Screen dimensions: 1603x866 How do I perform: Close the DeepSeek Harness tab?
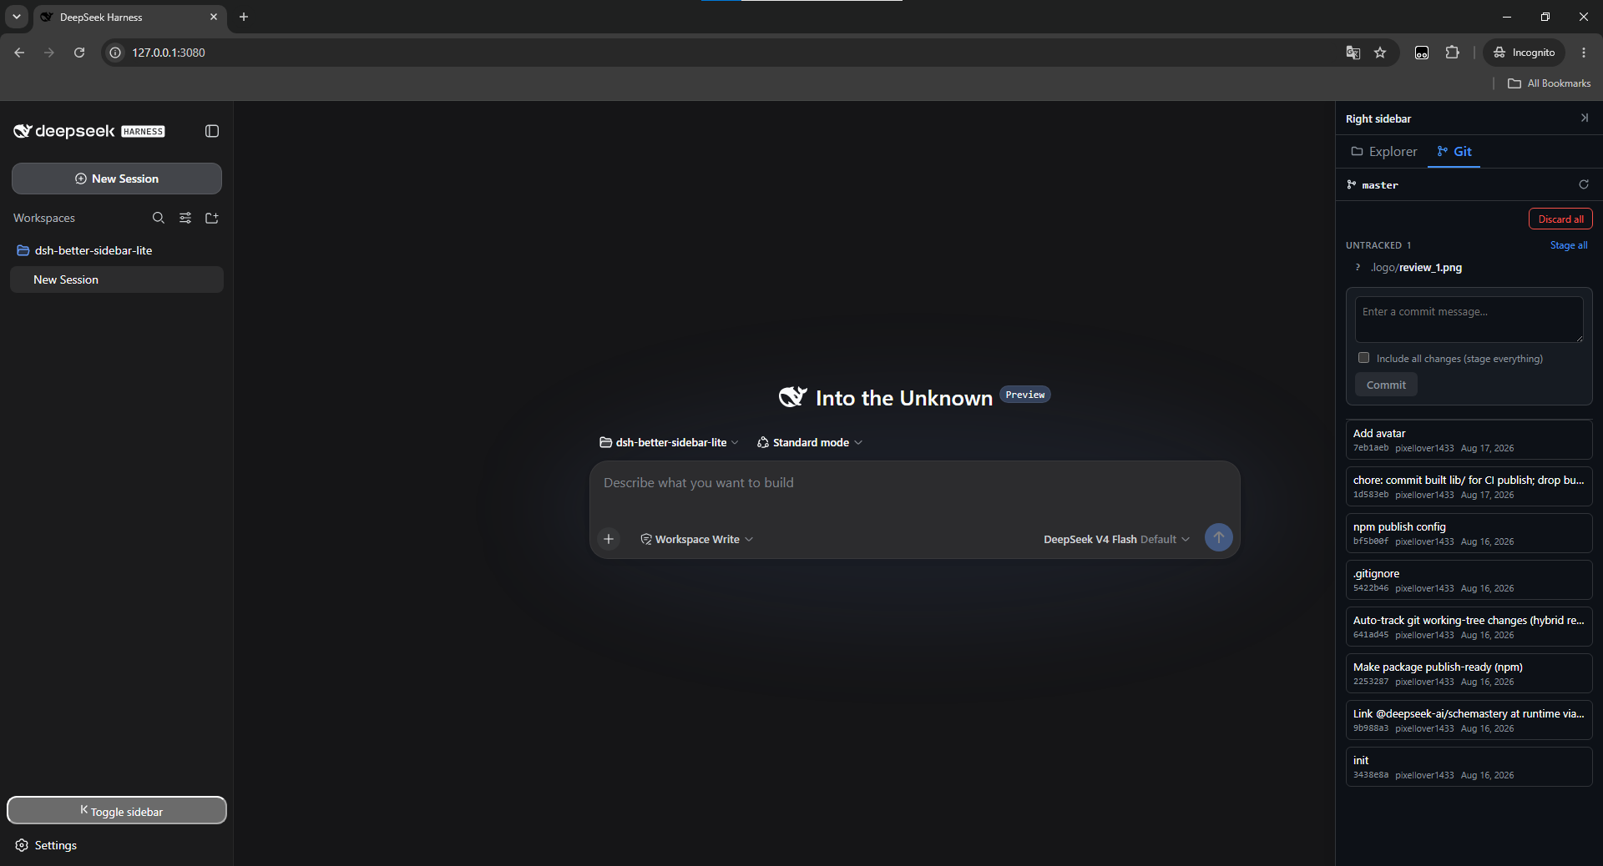(x=214, y=17)
